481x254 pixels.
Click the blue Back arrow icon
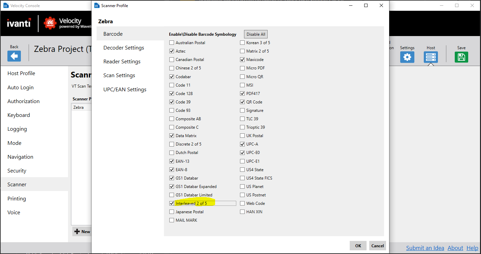pos(14,56)
